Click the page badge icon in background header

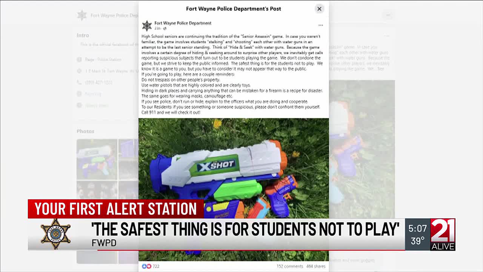click(82, 15)
